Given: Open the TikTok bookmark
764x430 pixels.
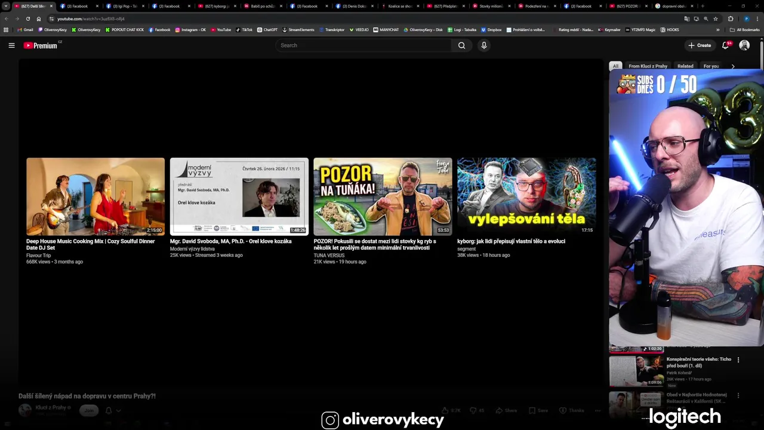Looking at the screenshot, I should (x=244, y=29).
